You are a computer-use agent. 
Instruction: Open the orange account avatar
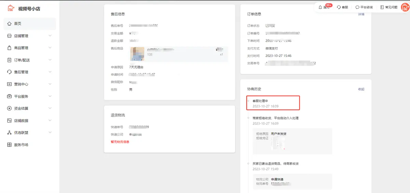tap(405, 7)
